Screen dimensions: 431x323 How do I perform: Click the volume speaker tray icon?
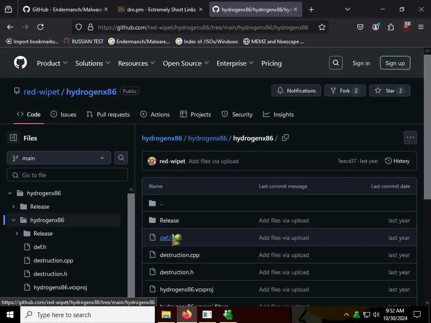click(x=376, y=315)
